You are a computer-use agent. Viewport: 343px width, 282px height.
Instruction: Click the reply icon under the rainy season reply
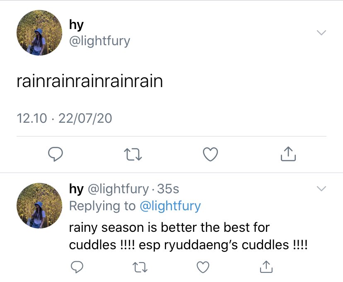77,267
